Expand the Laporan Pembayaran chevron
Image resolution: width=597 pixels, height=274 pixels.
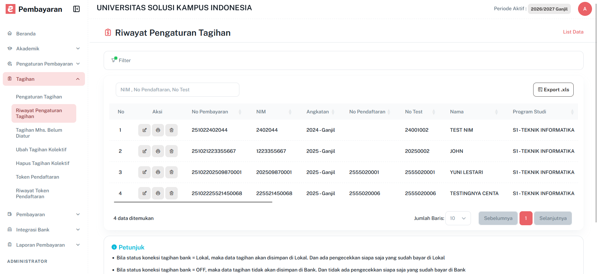click(78, 245)
